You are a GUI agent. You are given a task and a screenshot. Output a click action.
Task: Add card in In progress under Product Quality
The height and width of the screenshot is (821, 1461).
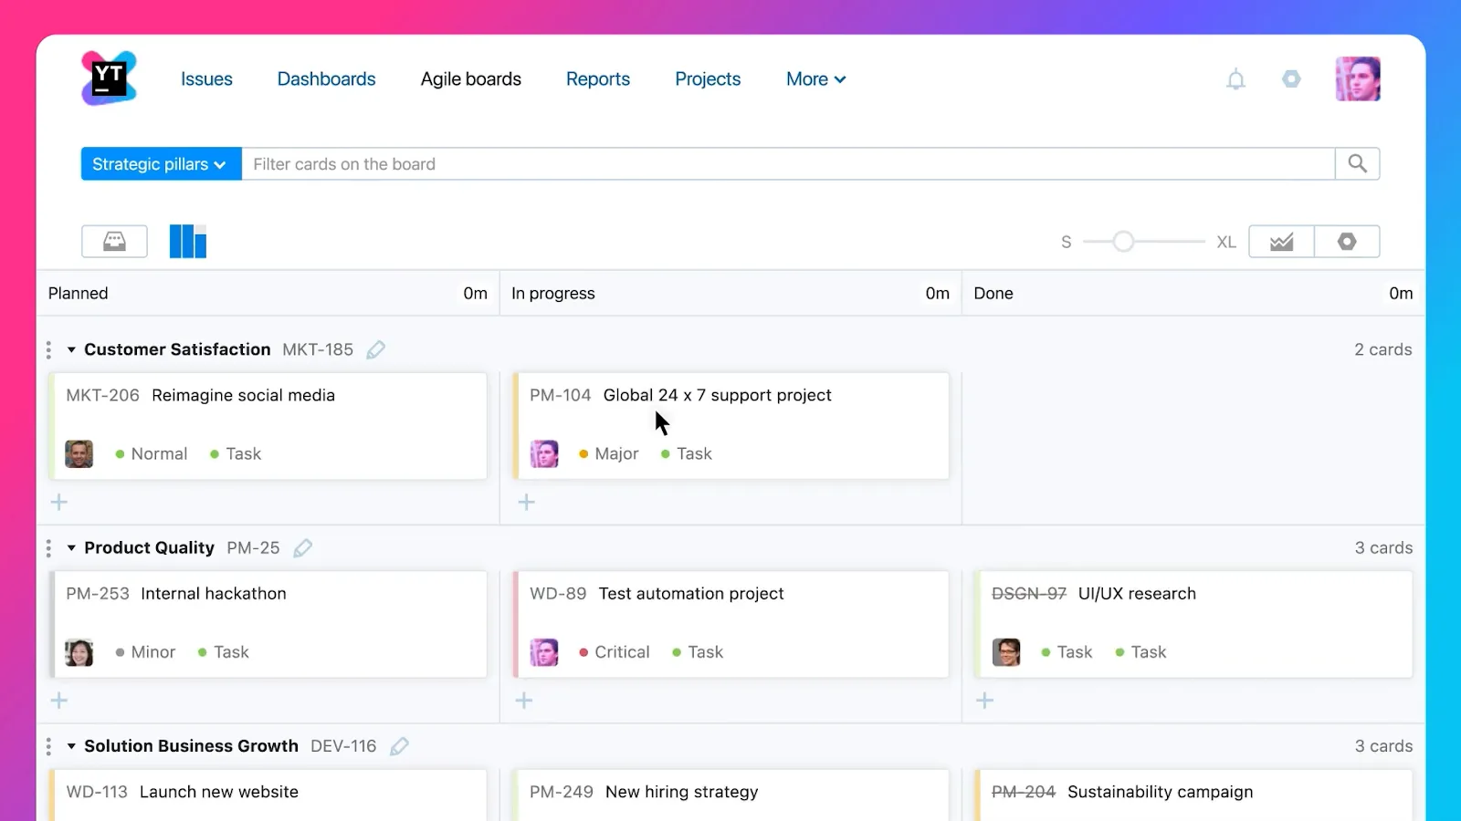tap(524, 701)
